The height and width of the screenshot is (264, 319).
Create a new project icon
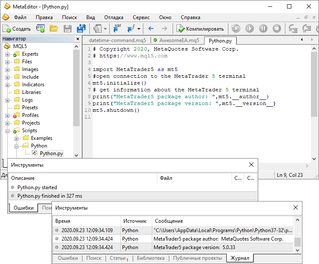[x=40, y=28]
